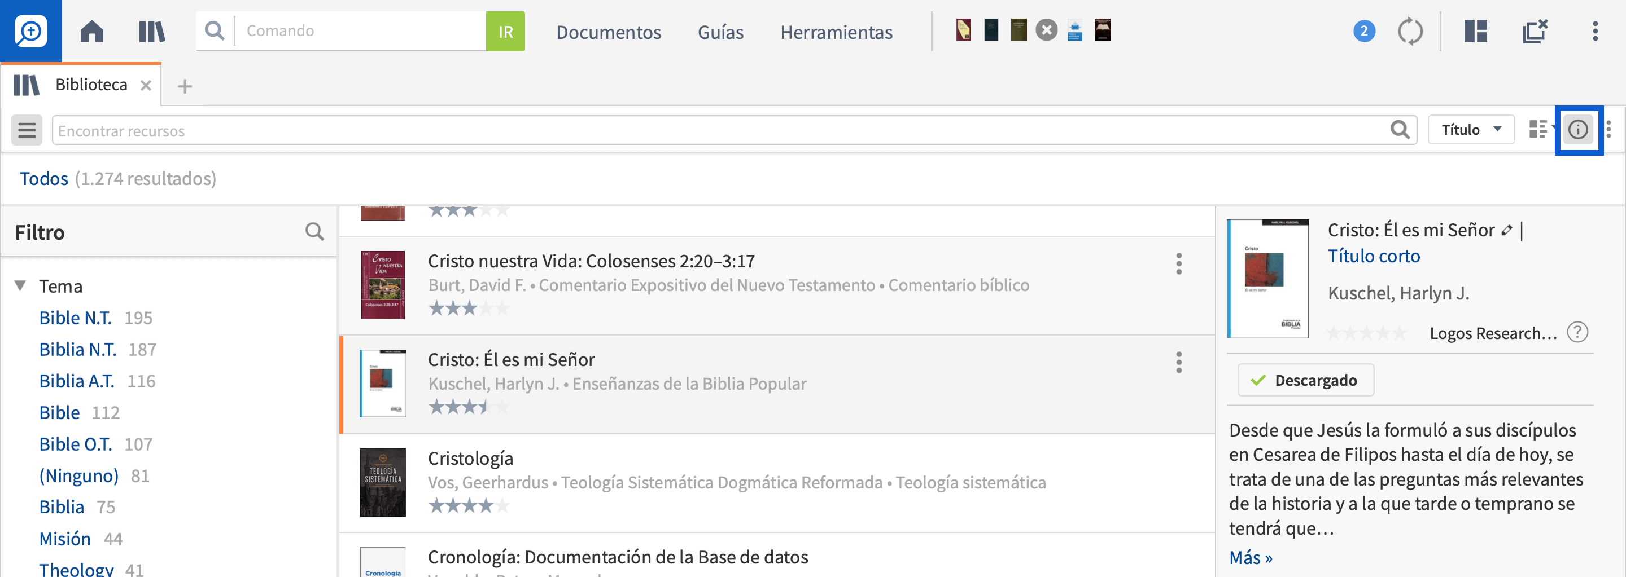Set rating stars in the info panel
1626x577 pixels.
pos(1366,332)
